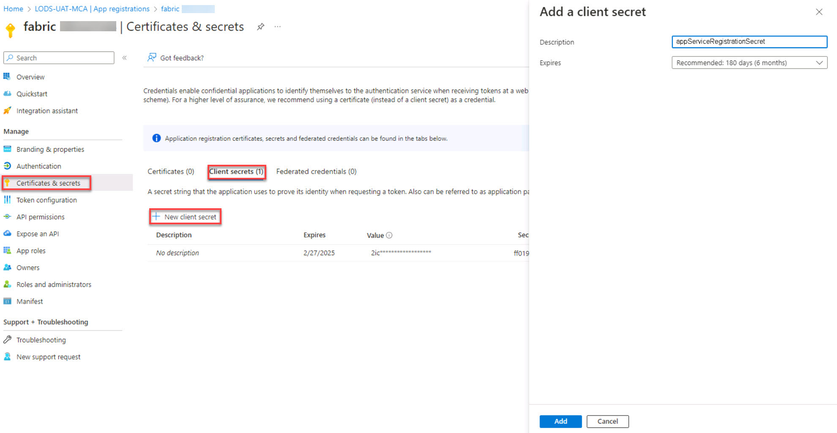Screen dimensions: 837x433
Task: Click the Troubleshooting wrench icon
Action: point(8,340)
